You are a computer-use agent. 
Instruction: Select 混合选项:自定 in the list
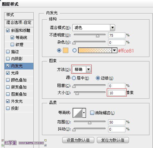[19, 23]
